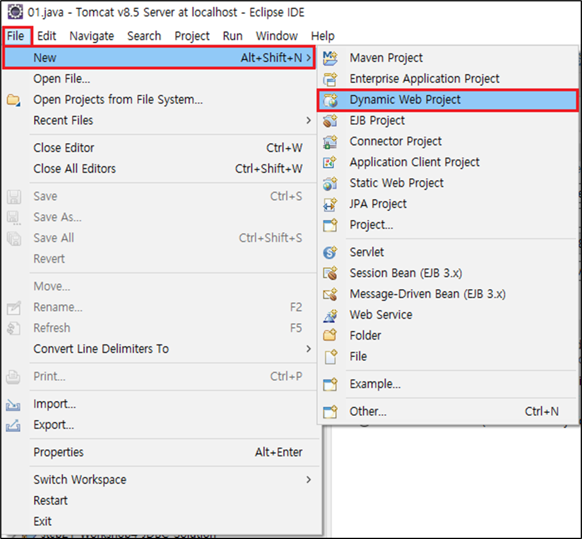Open the File menu
The height and width of the screenshot is (539, 582).
coord(16,36)
